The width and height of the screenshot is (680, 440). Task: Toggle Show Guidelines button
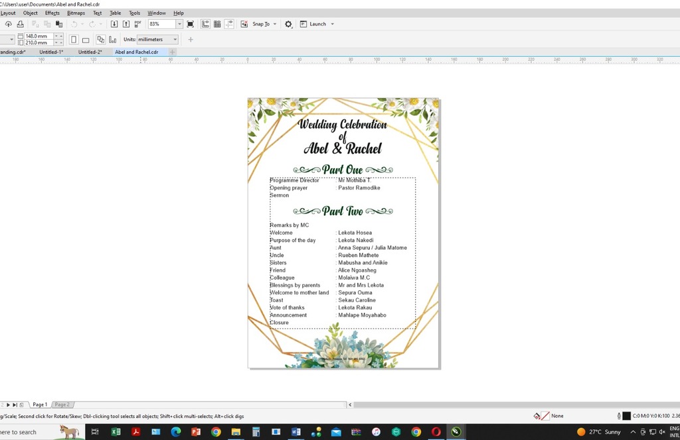click(x=228, y=24)
